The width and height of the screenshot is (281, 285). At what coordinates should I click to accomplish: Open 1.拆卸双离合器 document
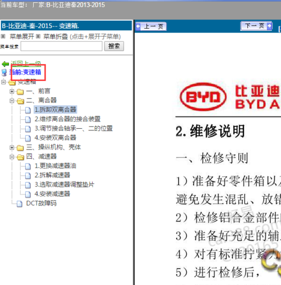pos(55,110)
